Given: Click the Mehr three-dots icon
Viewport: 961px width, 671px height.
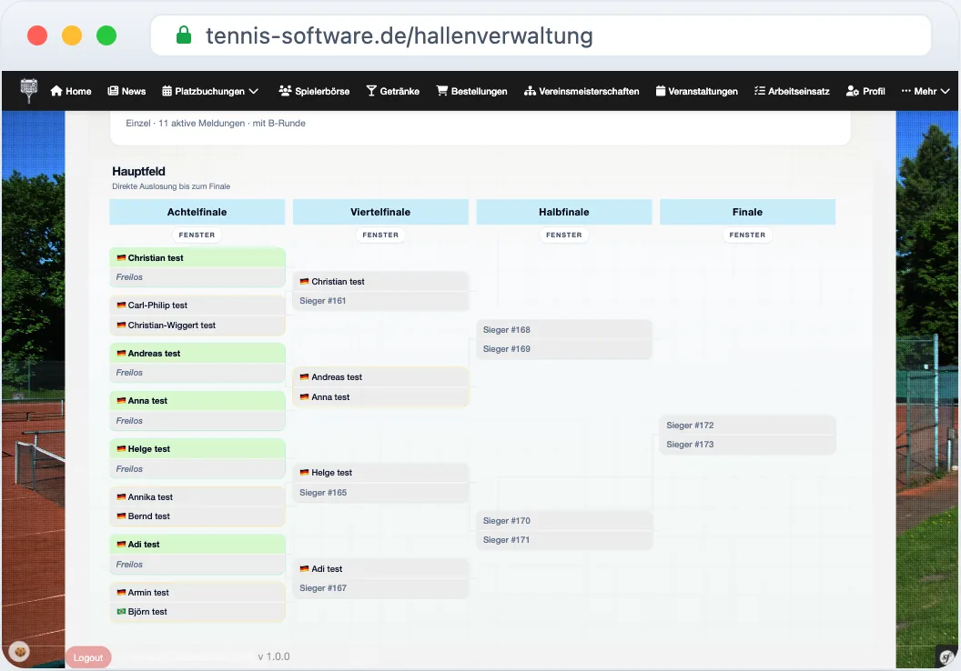Looking at the screenshot, I should tap(905, 91).
